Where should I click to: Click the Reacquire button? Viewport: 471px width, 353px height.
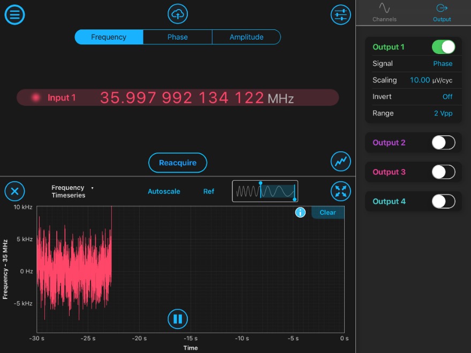coord(178,163)
